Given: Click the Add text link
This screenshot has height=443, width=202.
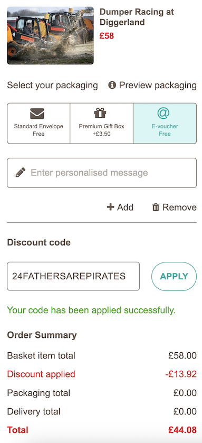Looking at the screenshot, I should (x=126, y=208).
